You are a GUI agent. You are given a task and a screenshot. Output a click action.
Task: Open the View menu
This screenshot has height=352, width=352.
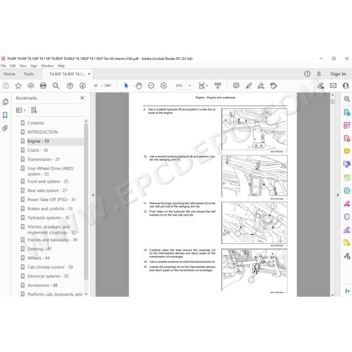click(23, 66)
